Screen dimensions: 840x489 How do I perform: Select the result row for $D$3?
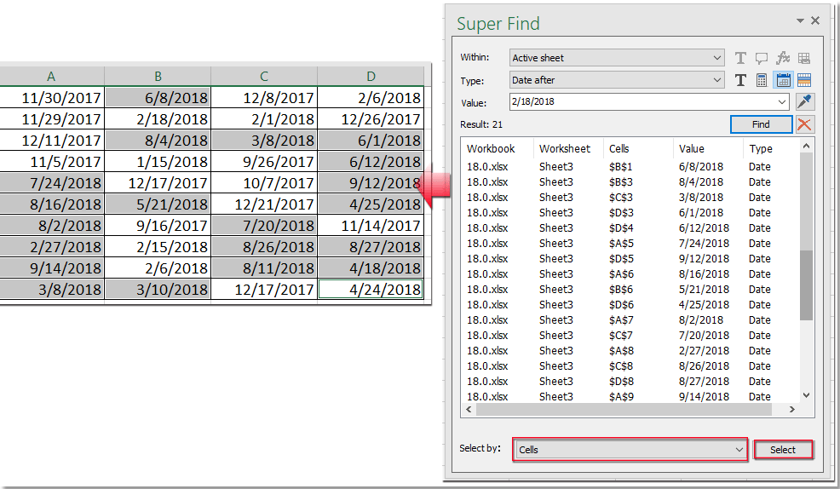point(630,213)
